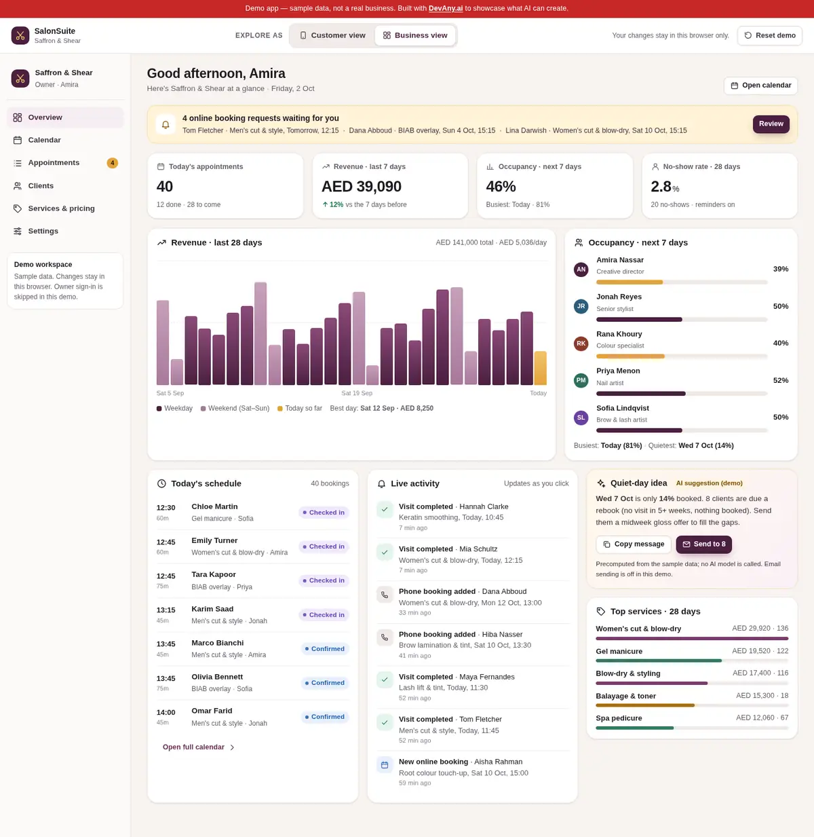Viewport: 814px width, 837px height.
Task: Click the Today's appointments stat card
Action: 225,186
